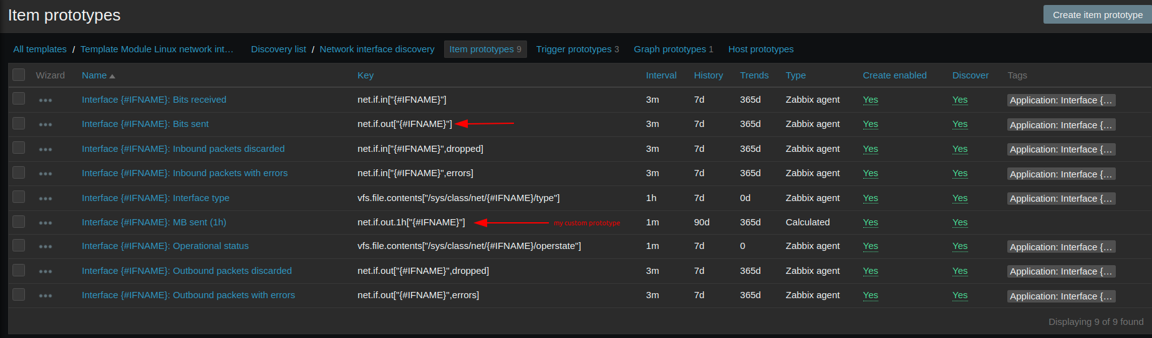Image resolution: width=1152 pixels, height=338 pixels.
Task: Open Discovery list breadcrumb link
Action: (278, 49)
